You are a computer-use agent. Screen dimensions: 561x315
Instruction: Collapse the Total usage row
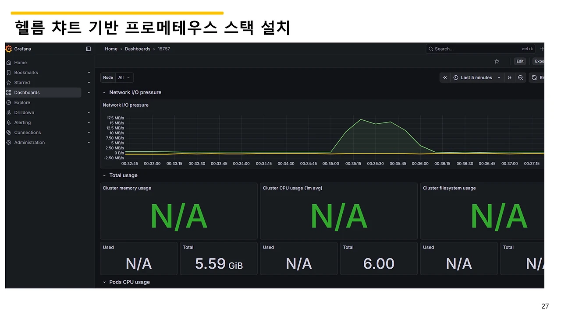click(x=104, y=175)
